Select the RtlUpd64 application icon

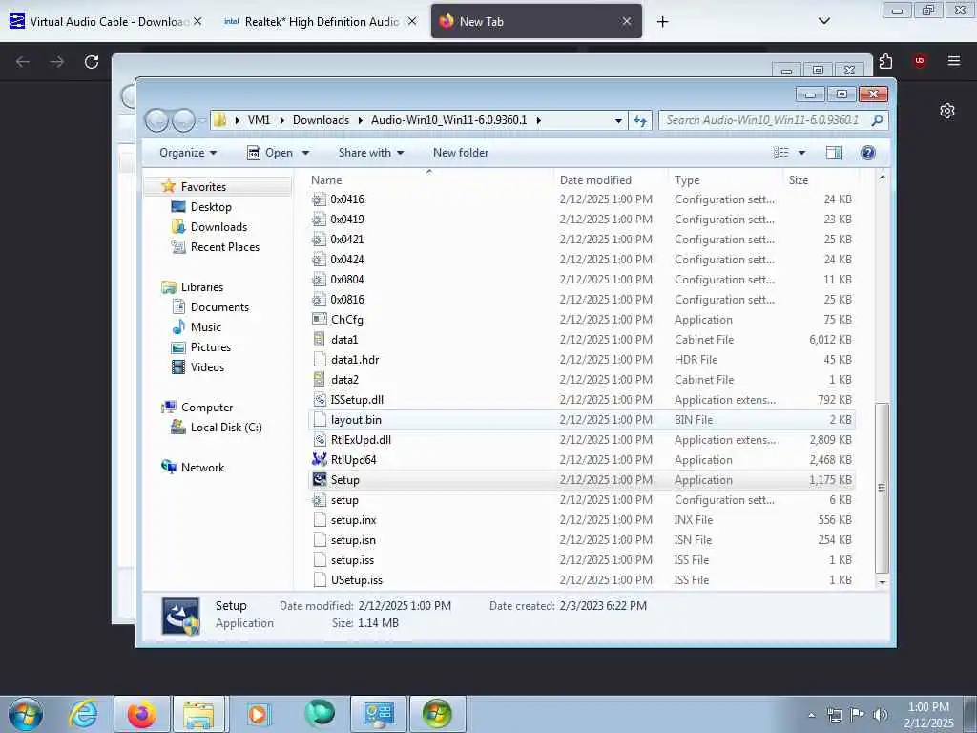(319, 459)
